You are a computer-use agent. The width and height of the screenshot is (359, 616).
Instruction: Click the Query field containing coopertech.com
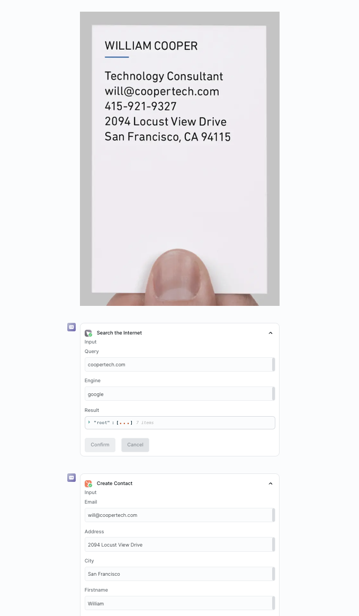tap(179, 365)
